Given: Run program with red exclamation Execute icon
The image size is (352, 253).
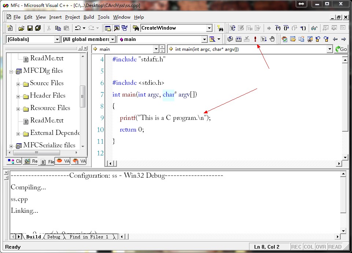Looking at the screenshot, I should [255, 39].
